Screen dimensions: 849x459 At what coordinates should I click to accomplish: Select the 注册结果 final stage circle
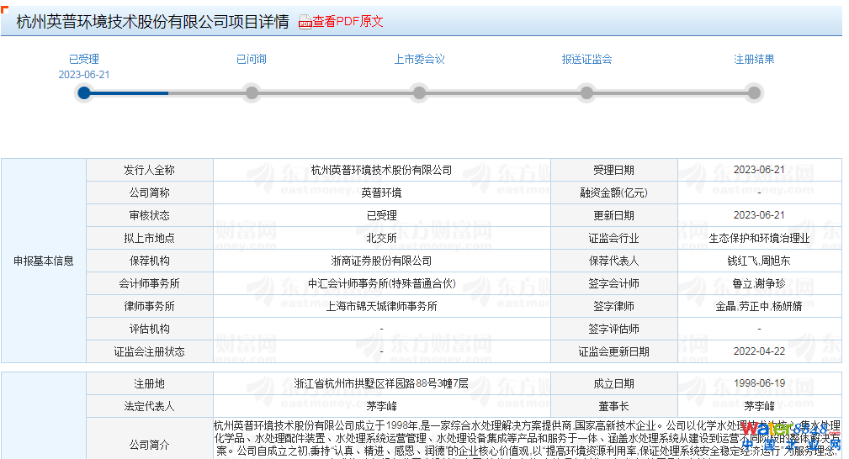(x=754, y=92)
